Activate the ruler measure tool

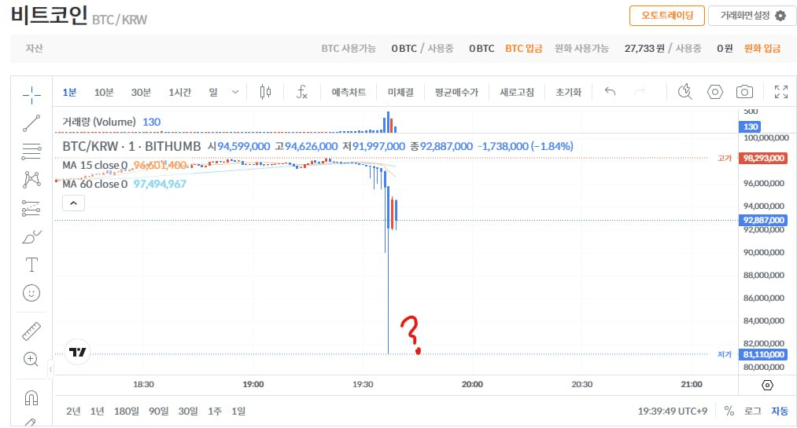tap(31, 331)
